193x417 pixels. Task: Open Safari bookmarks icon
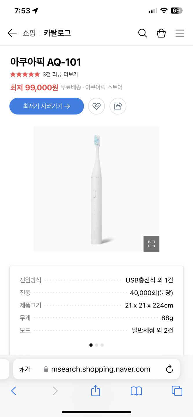pyautogui.click(x=136, y=391)
